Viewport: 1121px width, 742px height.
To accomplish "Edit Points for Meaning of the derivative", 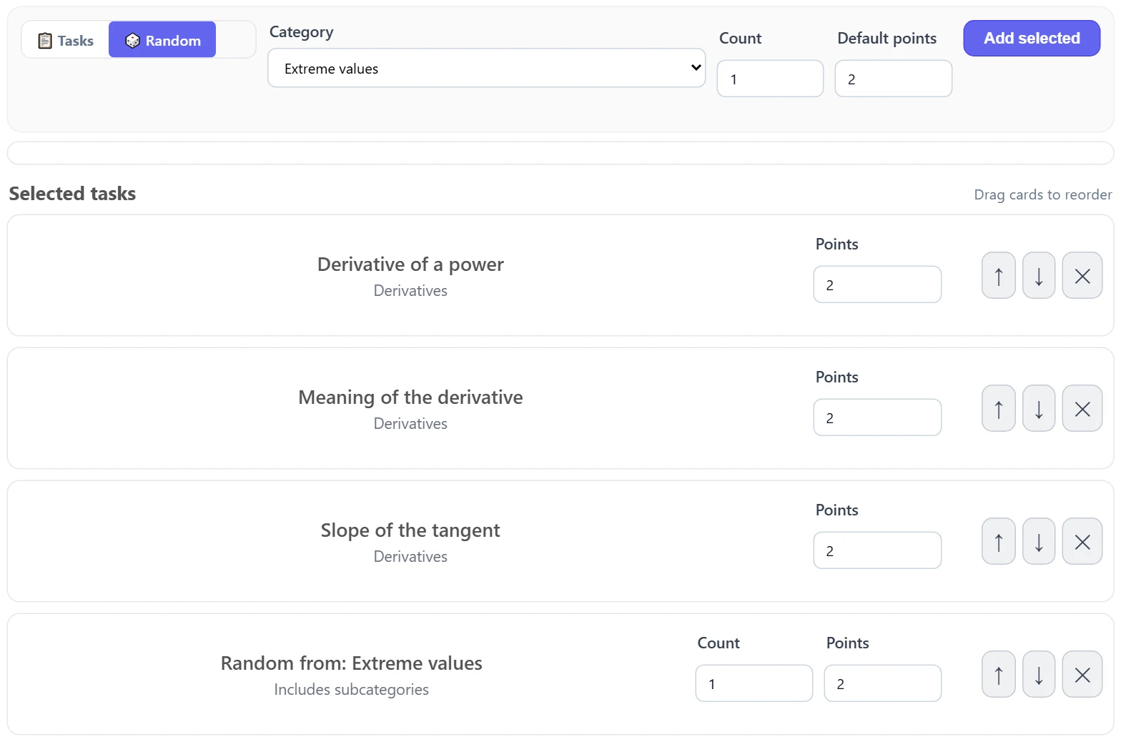I will coord(877,417).
